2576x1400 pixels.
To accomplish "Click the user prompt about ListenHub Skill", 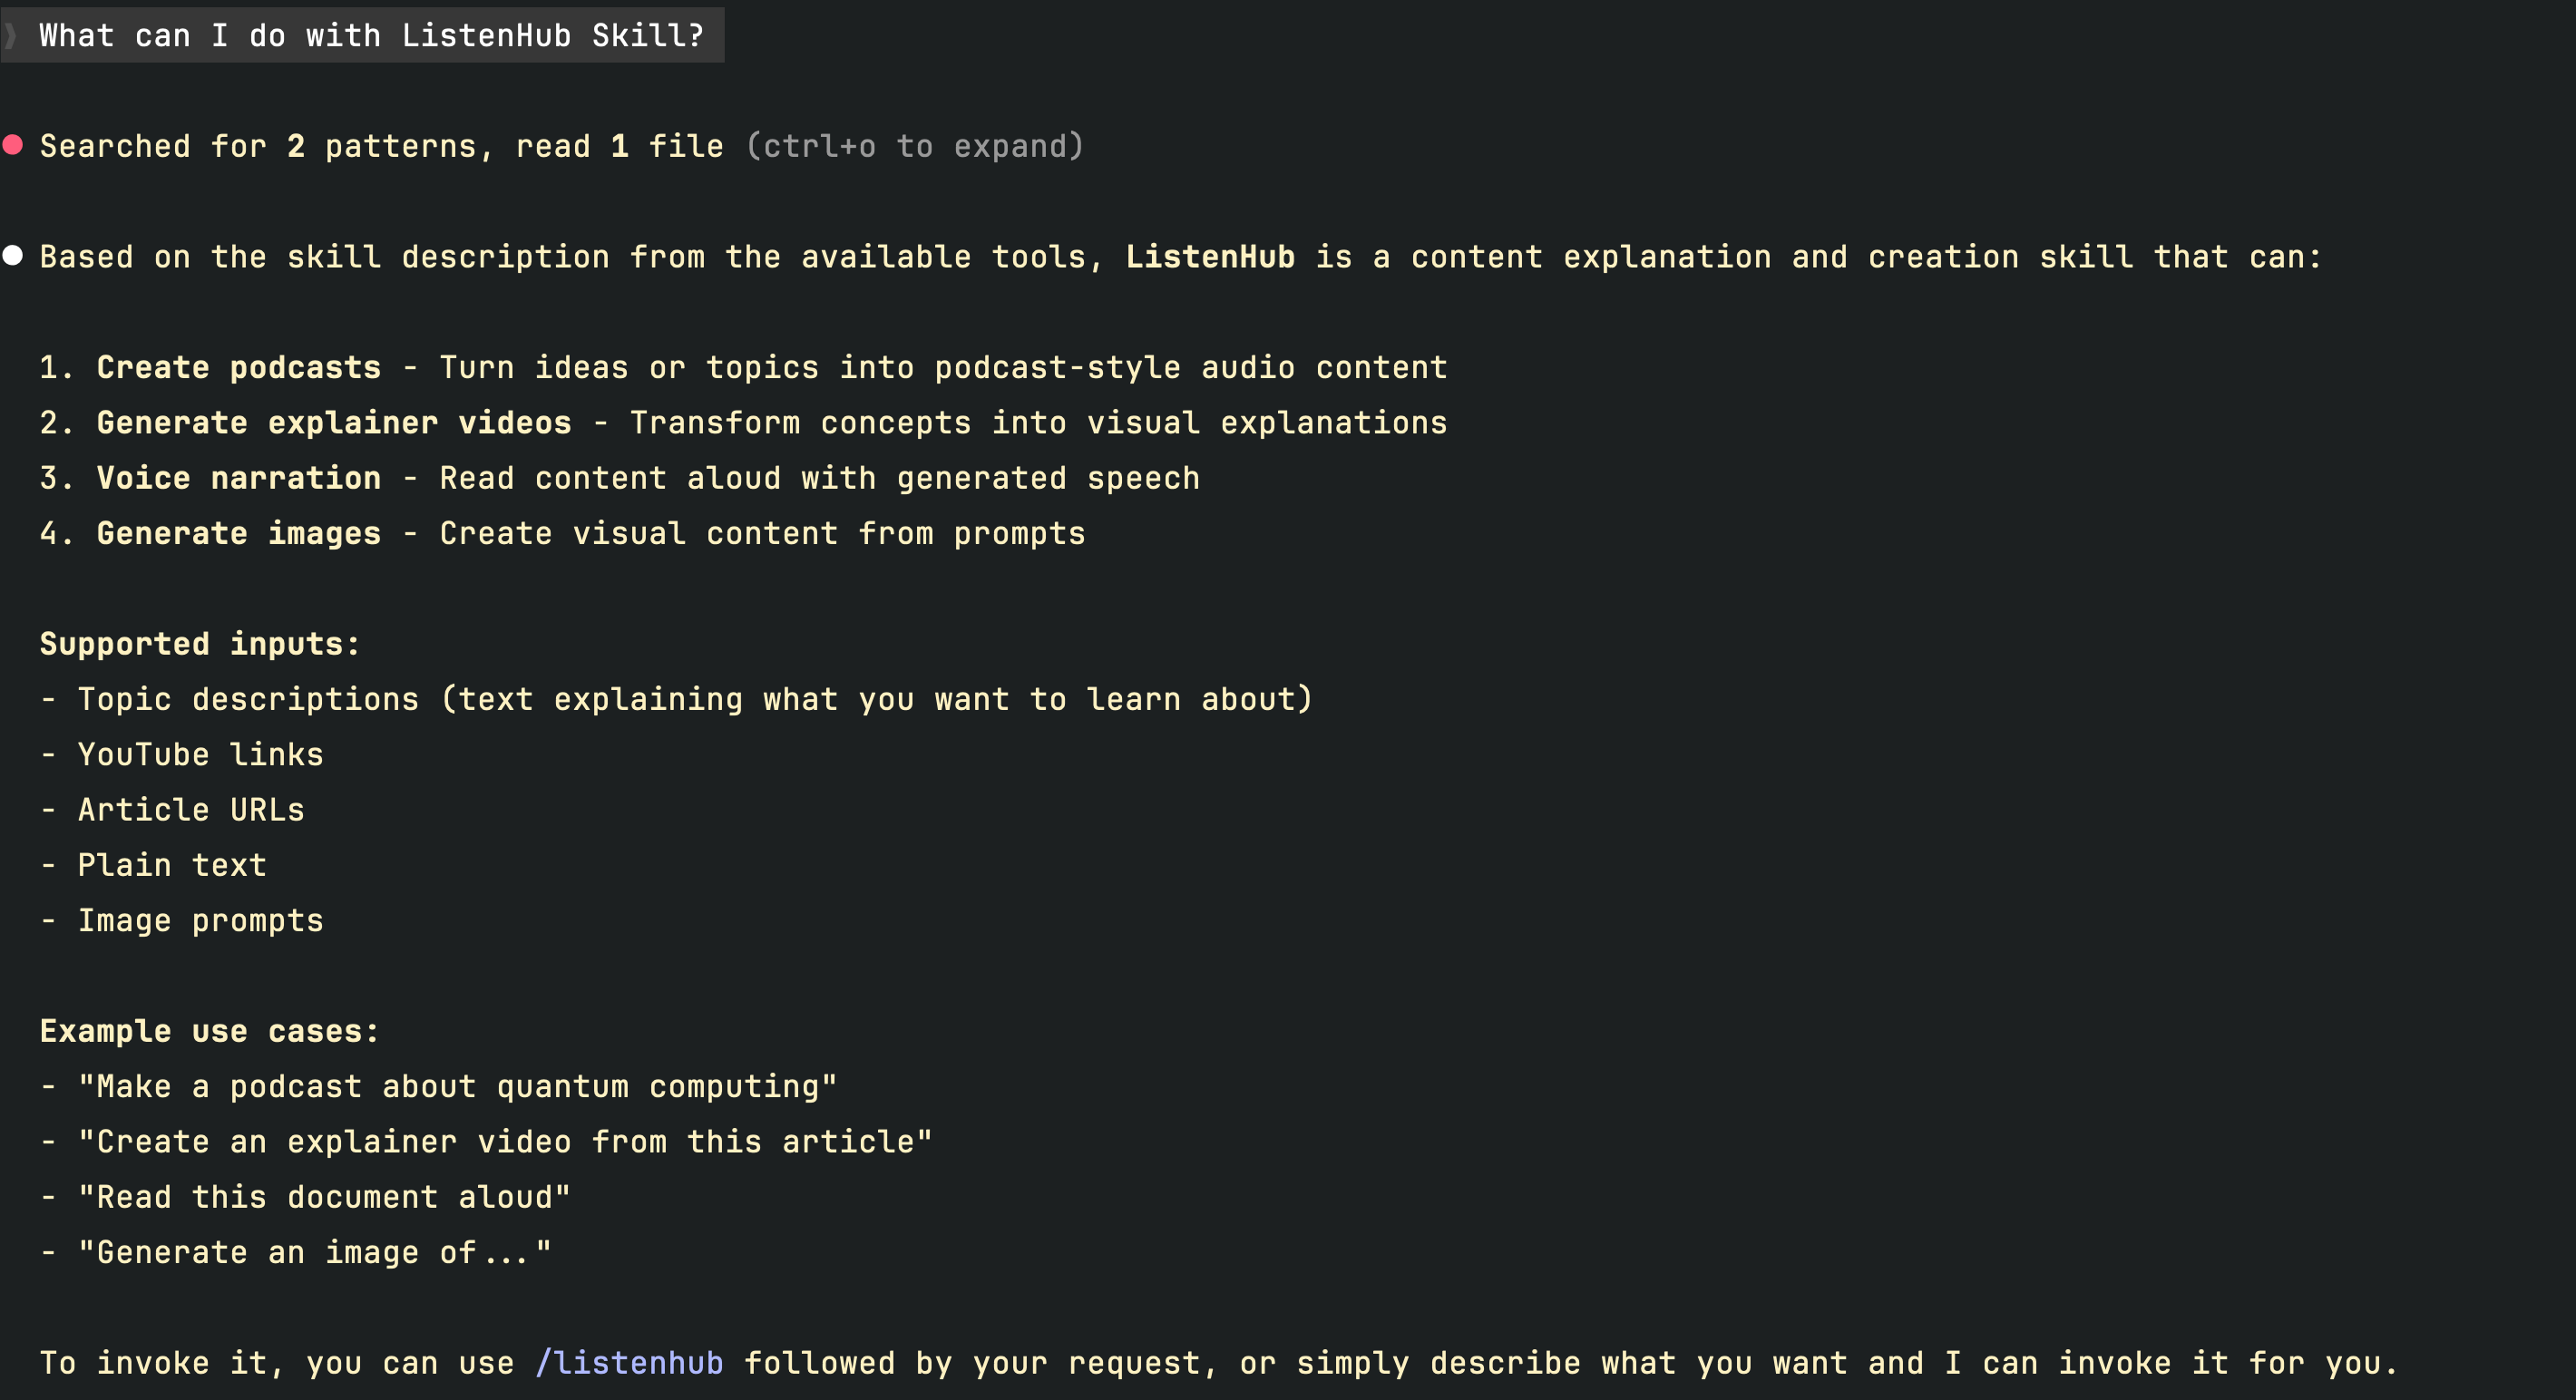I will click(371, 36).
